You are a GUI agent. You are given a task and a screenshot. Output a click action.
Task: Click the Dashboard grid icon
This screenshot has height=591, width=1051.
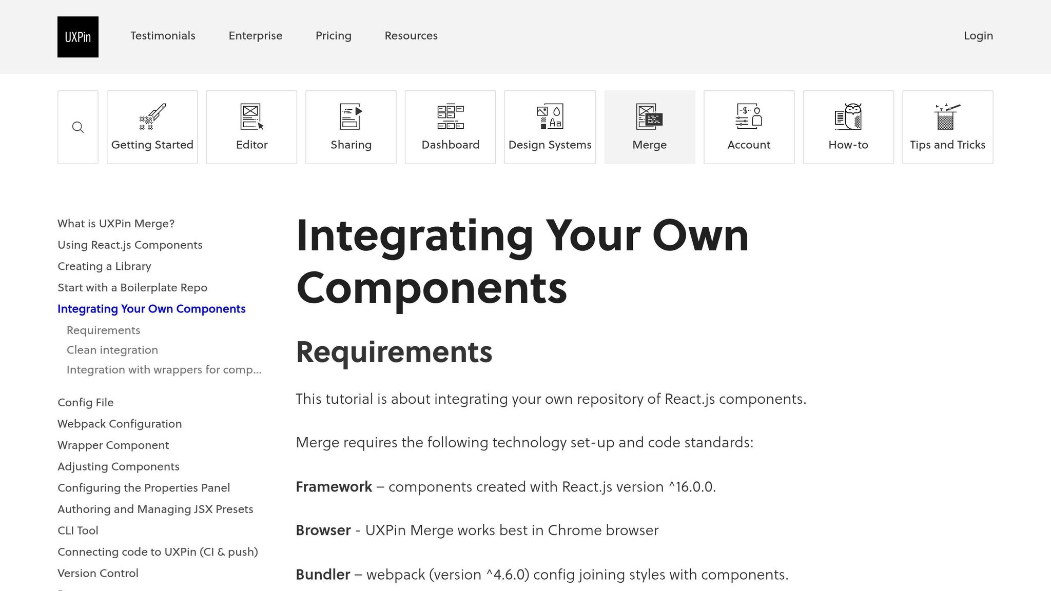tap(451, 116)
